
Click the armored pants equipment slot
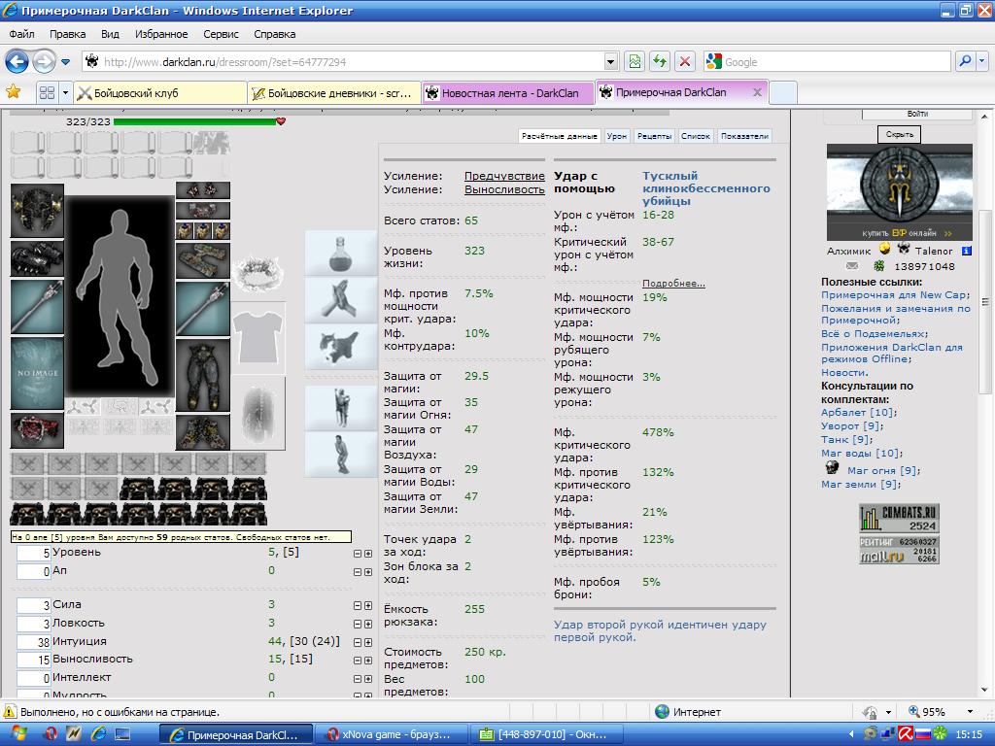coord(203,376)
